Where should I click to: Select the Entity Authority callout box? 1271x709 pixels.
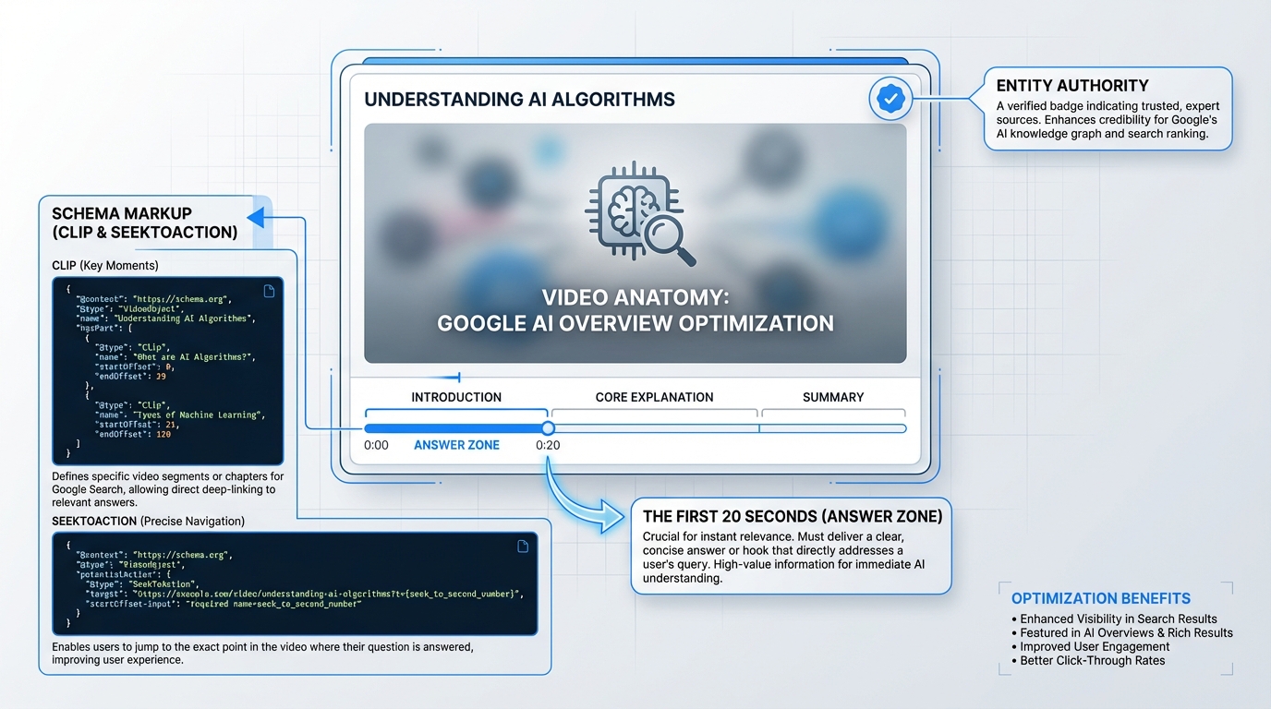(1108, 108)
